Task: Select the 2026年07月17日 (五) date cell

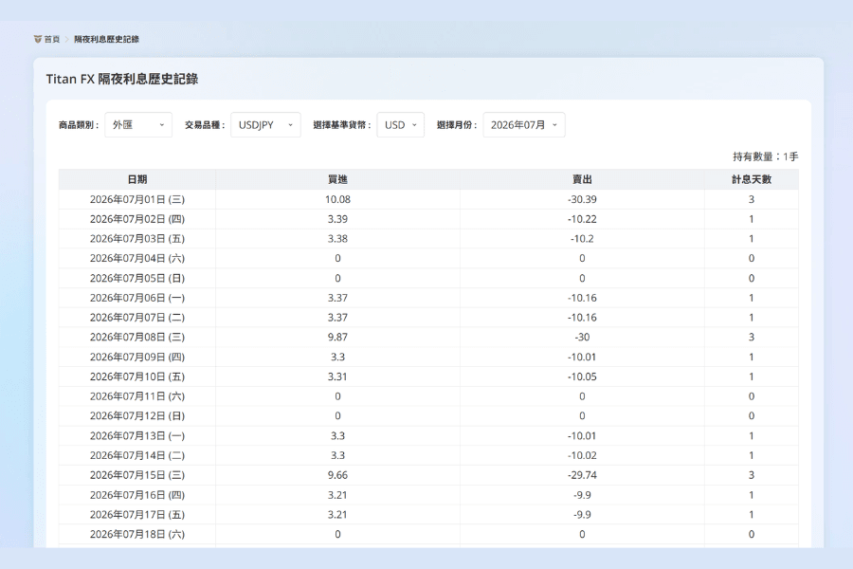Action: (x=137, y=515)
